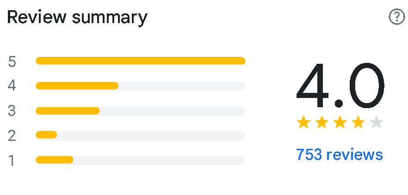Click the number 3 rating label
Screen dimensions: 408x195
coord(12,111)
